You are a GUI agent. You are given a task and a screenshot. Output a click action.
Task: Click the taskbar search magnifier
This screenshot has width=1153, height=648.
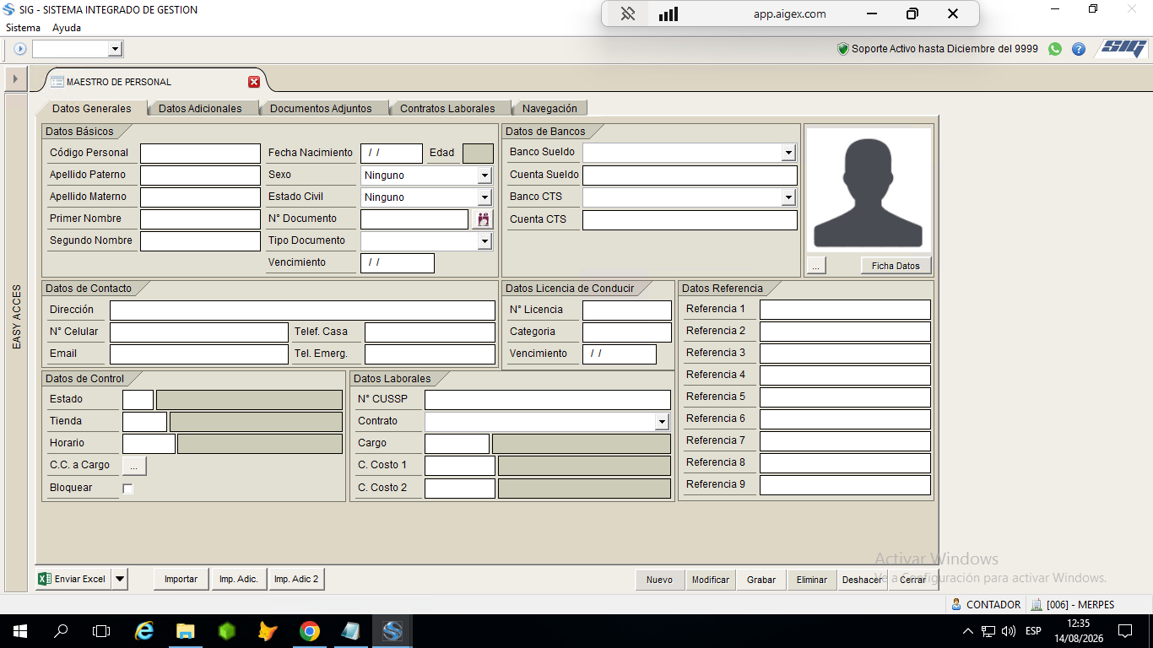[61, 631]
